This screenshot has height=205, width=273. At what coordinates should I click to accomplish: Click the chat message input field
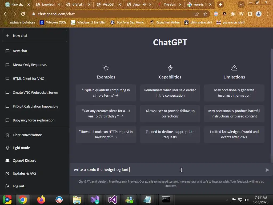coord(168,170)
